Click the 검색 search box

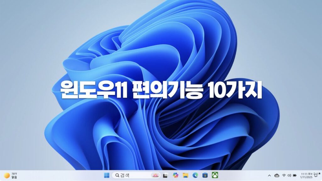[136, 175]
